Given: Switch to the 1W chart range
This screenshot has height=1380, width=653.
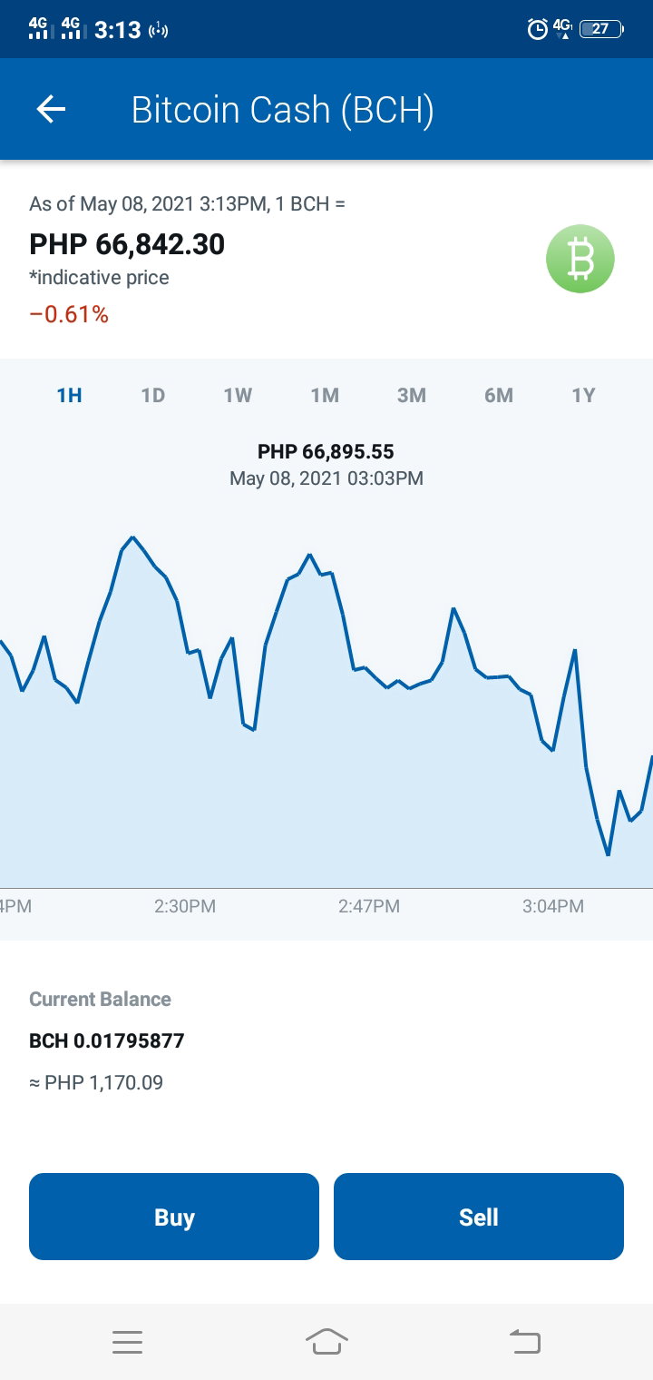Looking at the screenshot, I should pyautogui.click(x=238, y=395).
